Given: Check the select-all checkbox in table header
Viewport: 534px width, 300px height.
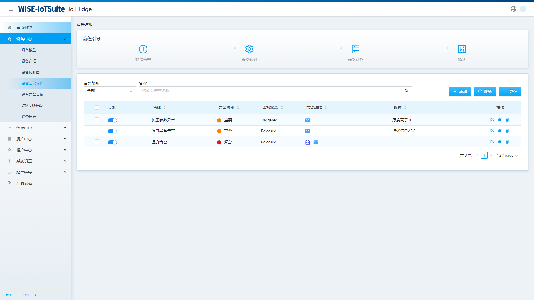Looking at the screenshot, I should 97,107.
